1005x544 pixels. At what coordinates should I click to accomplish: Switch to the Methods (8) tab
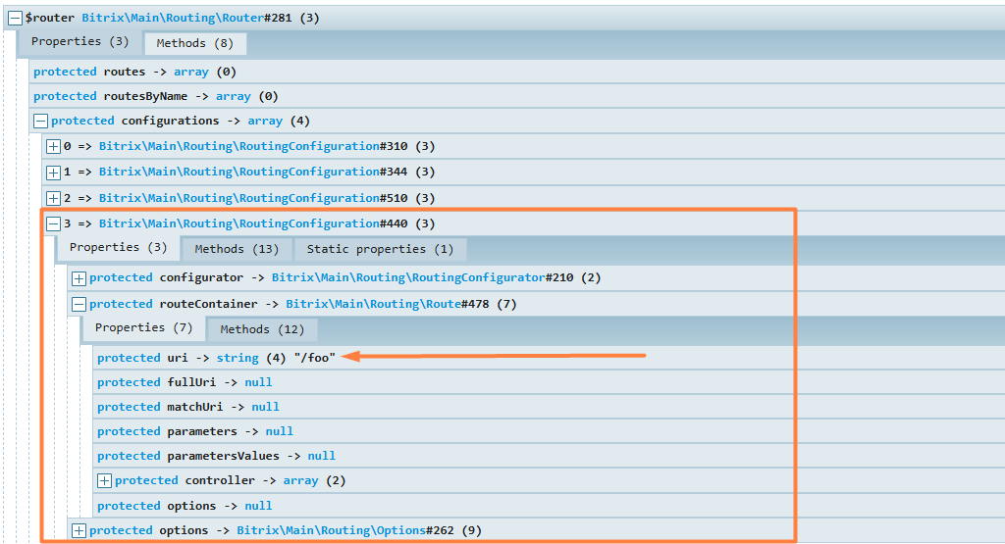[195, 43]
